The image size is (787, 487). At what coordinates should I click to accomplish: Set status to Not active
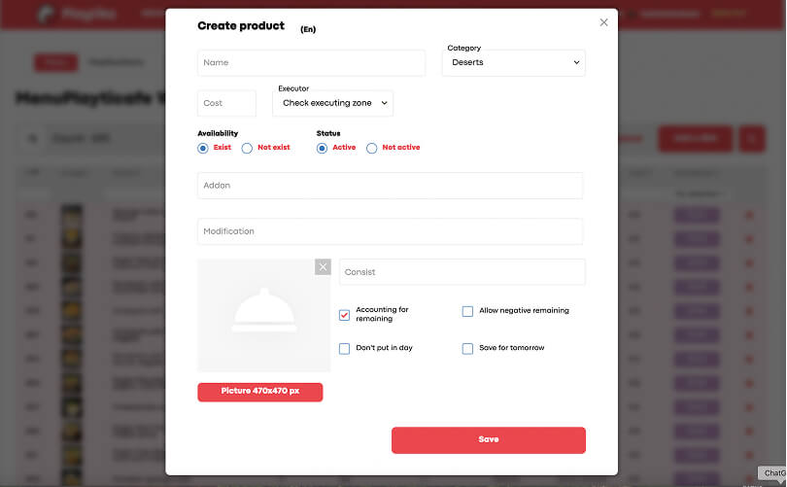point(371,148)
